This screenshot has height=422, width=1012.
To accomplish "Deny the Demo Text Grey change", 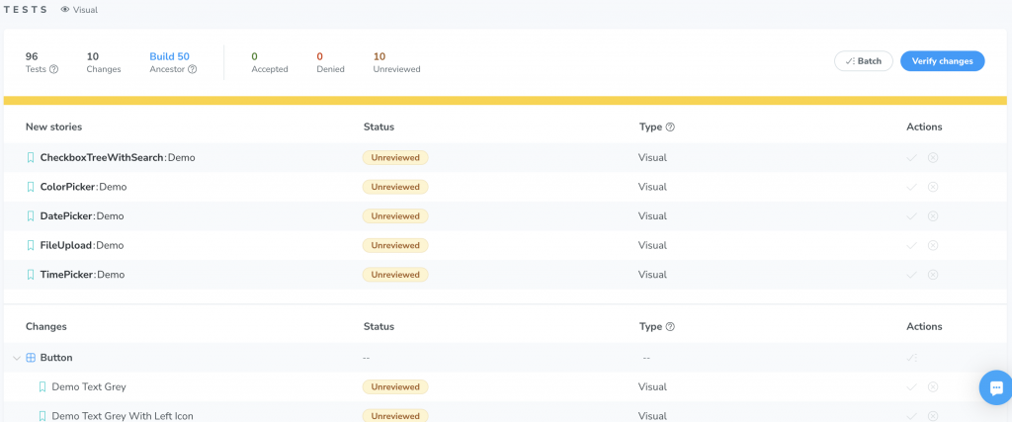I will tap(933, 386).
